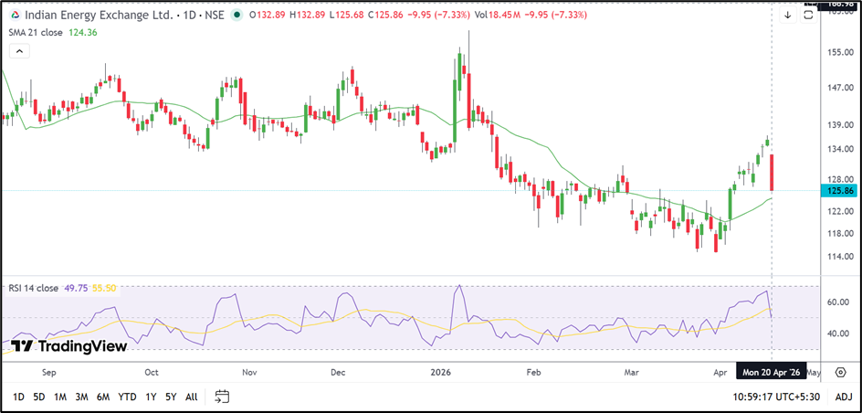Screen dimensions: 862x413
Task: Choose the 5Y time range
Action: pos(171,397)
